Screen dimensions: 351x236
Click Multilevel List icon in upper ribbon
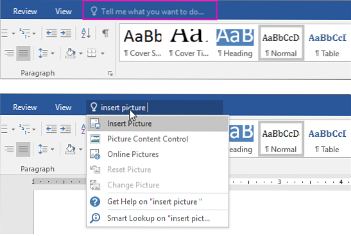coord(24,33)
